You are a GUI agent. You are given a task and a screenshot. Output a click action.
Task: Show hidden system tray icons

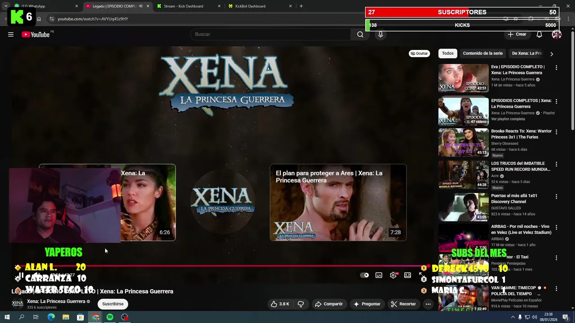coord(513,317)
